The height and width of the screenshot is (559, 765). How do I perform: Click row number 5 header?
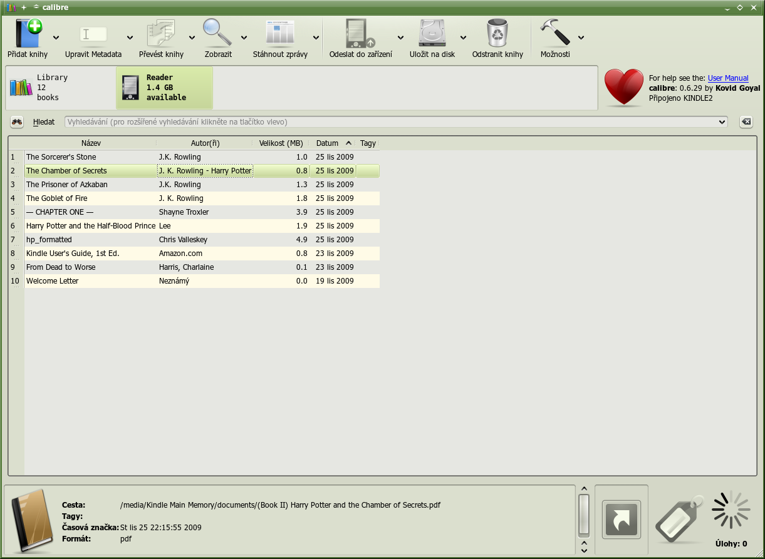16,212
